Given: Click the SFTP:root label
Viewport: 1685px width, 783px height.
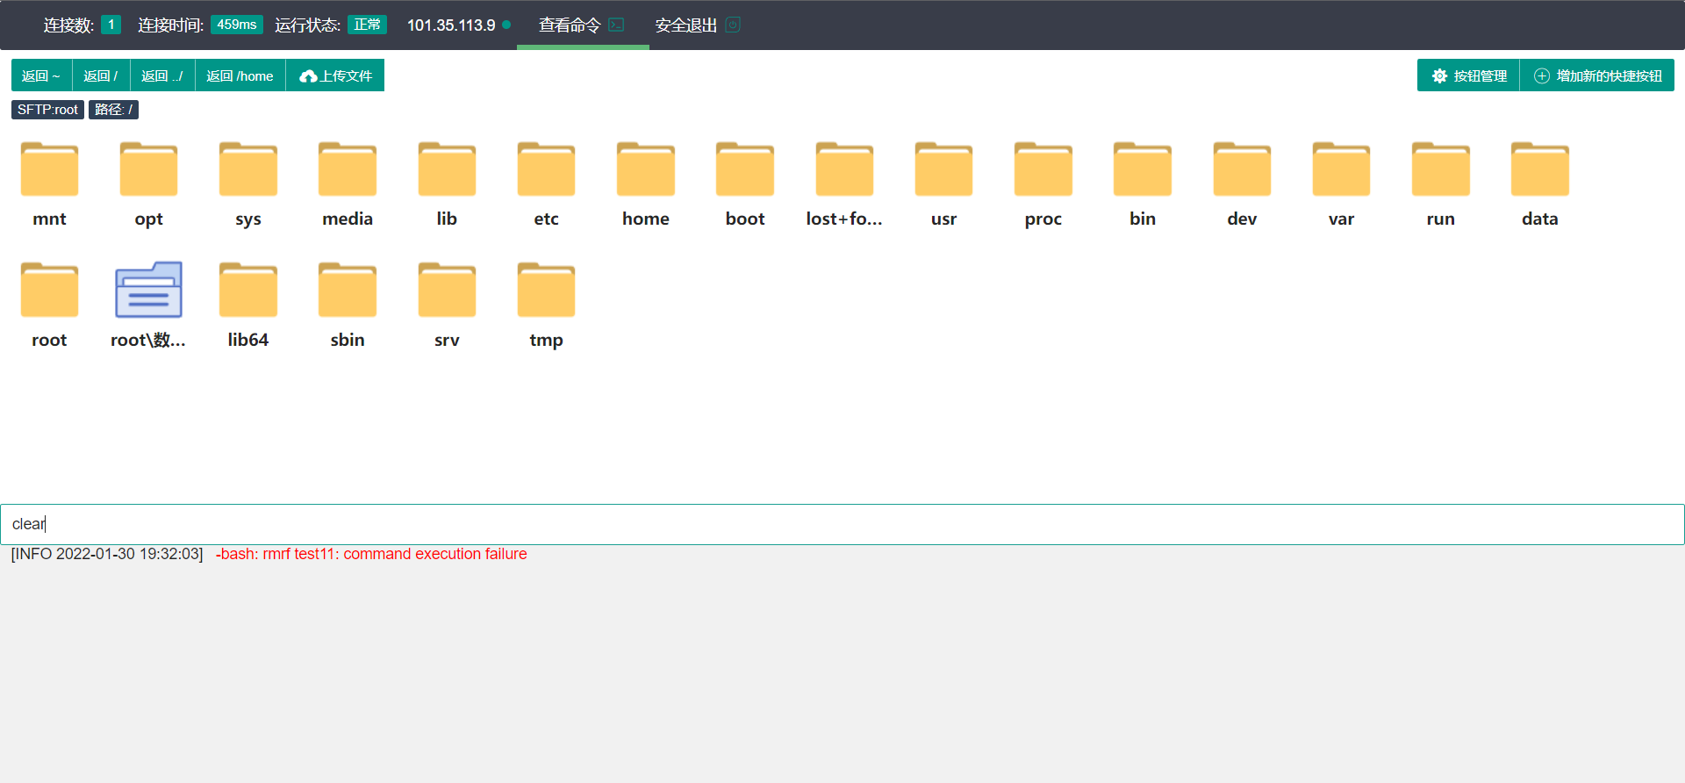Looking at the screenshot, I should 47,110.
